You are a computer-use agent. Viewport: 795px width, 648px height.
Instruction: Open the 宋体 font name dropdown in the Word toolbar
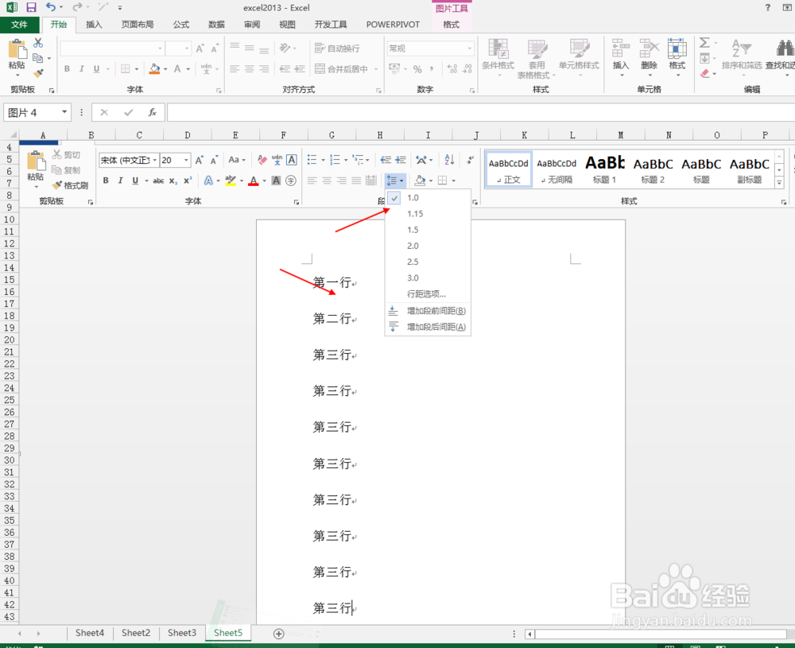pos(155,160)
